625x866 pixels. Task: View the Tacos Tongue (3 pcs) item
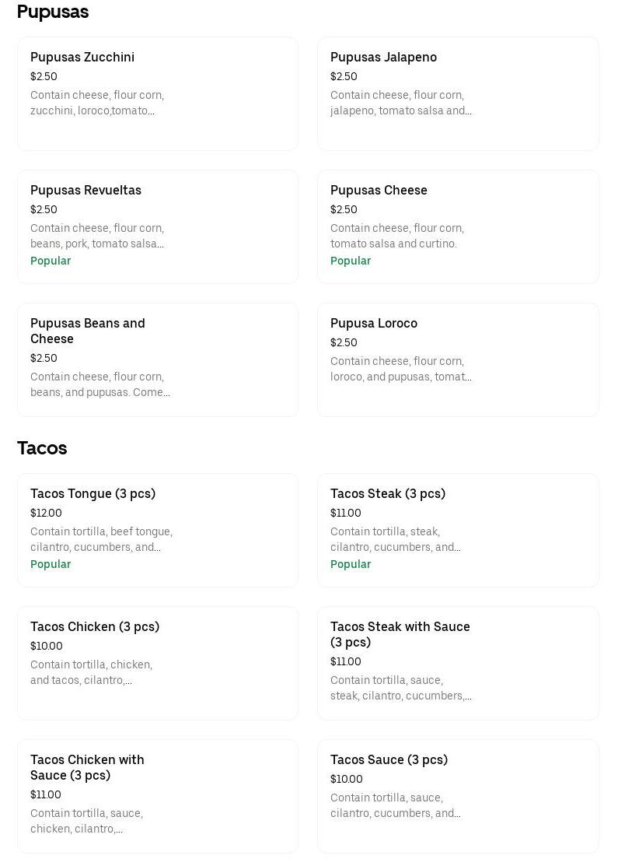click(158, 530)
